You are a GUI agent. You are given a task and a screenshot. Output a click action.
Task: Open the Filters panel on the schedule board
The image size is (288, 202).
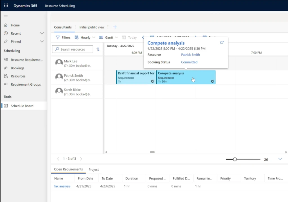[x=63, y=37]
